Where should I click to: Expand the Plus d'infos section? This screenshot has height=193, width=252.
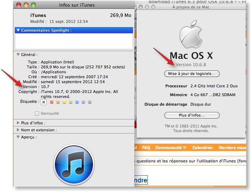tap(18, 123)
